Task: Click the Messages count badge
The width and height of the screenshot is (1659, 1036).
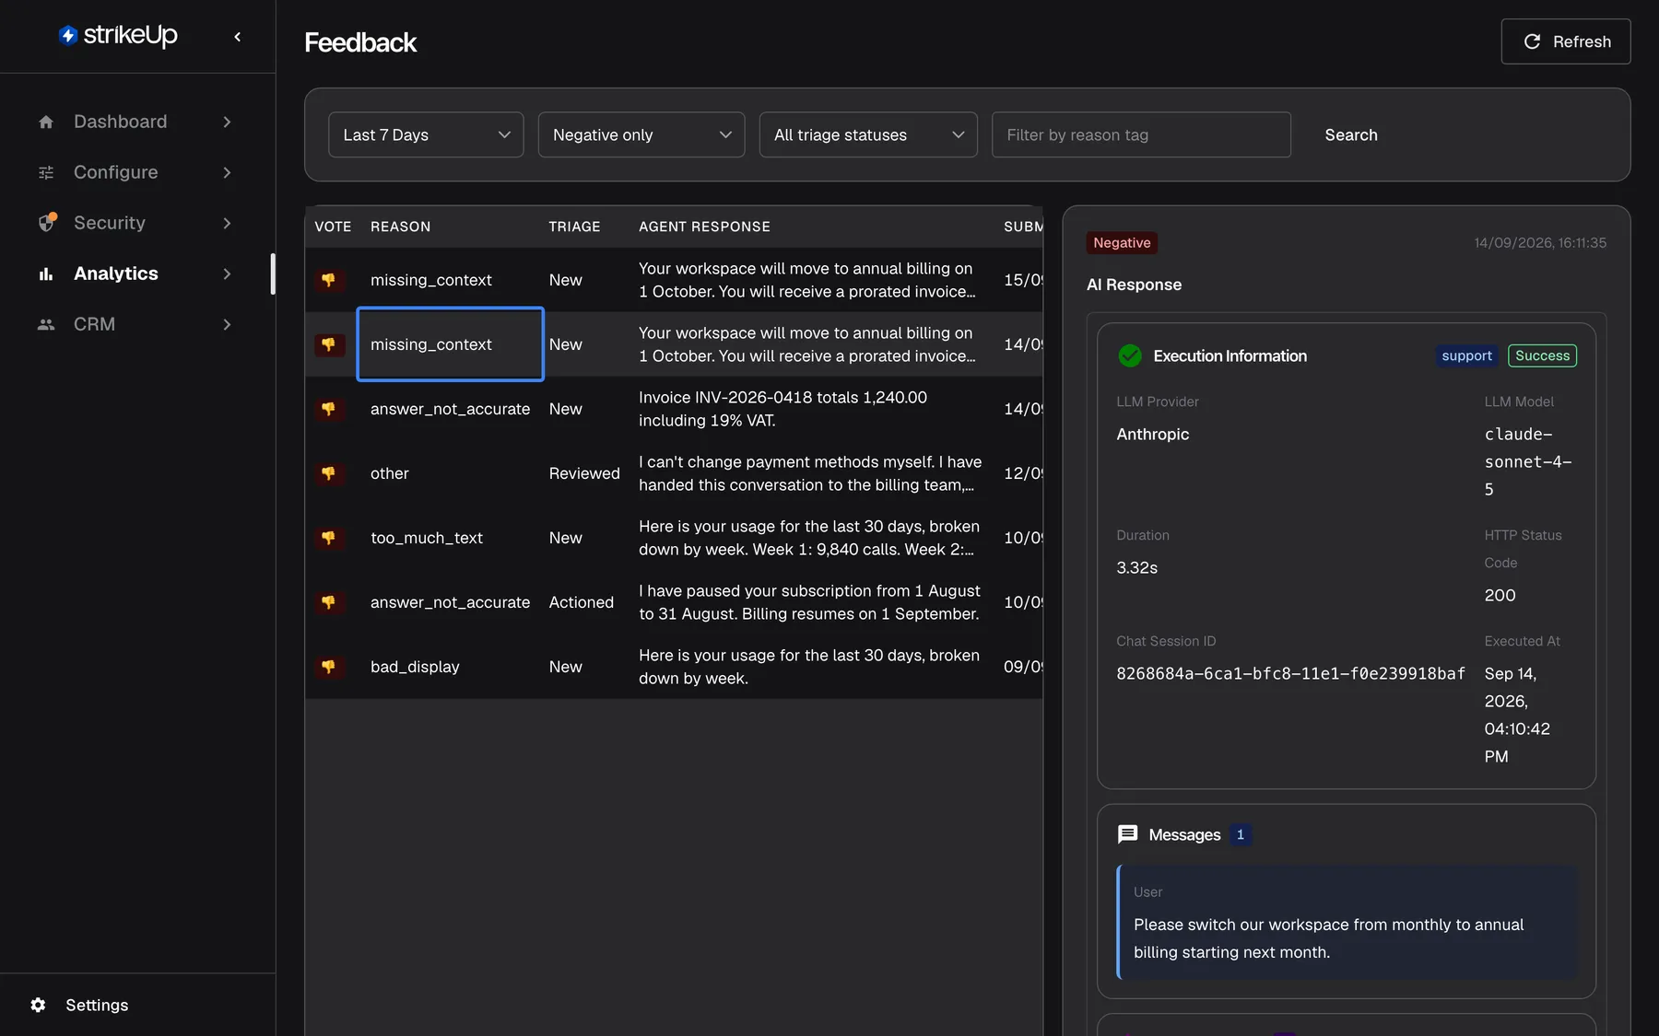Action: (x=1241, y=834)
